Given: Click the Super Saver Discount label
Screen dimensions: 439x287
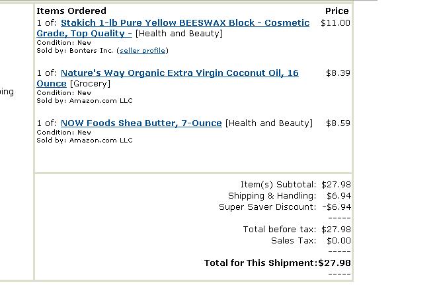Looking at the screenshot, I should pos(267,207).
